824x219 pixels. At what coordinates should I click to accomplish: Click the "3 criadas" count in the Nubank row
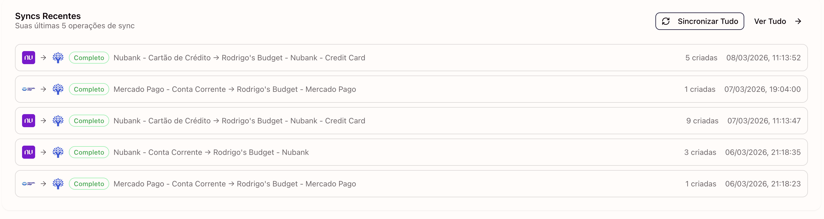tap(700, 152)
